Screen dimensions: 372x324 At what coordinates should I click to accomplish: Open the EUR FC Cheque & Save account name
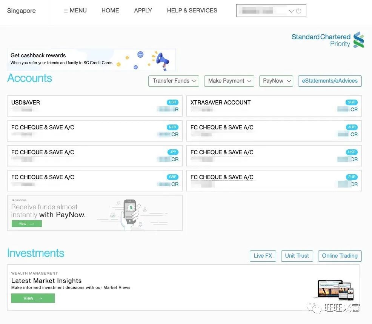[222, 177]
